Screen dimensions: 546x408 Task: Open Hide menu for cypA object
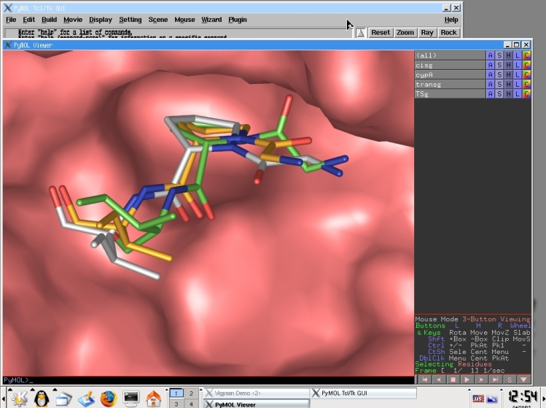[508, 74]
